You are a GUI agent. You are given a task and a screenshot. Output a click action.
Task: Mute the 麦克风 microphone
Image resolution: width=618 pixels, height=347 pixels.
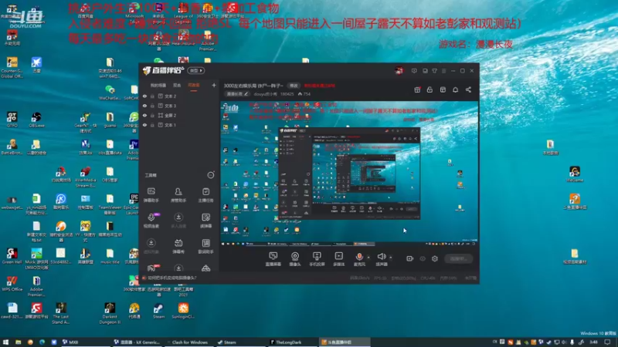coord(359,259)
